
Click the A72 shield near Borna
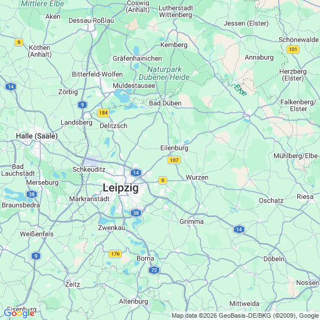[154, 270]
